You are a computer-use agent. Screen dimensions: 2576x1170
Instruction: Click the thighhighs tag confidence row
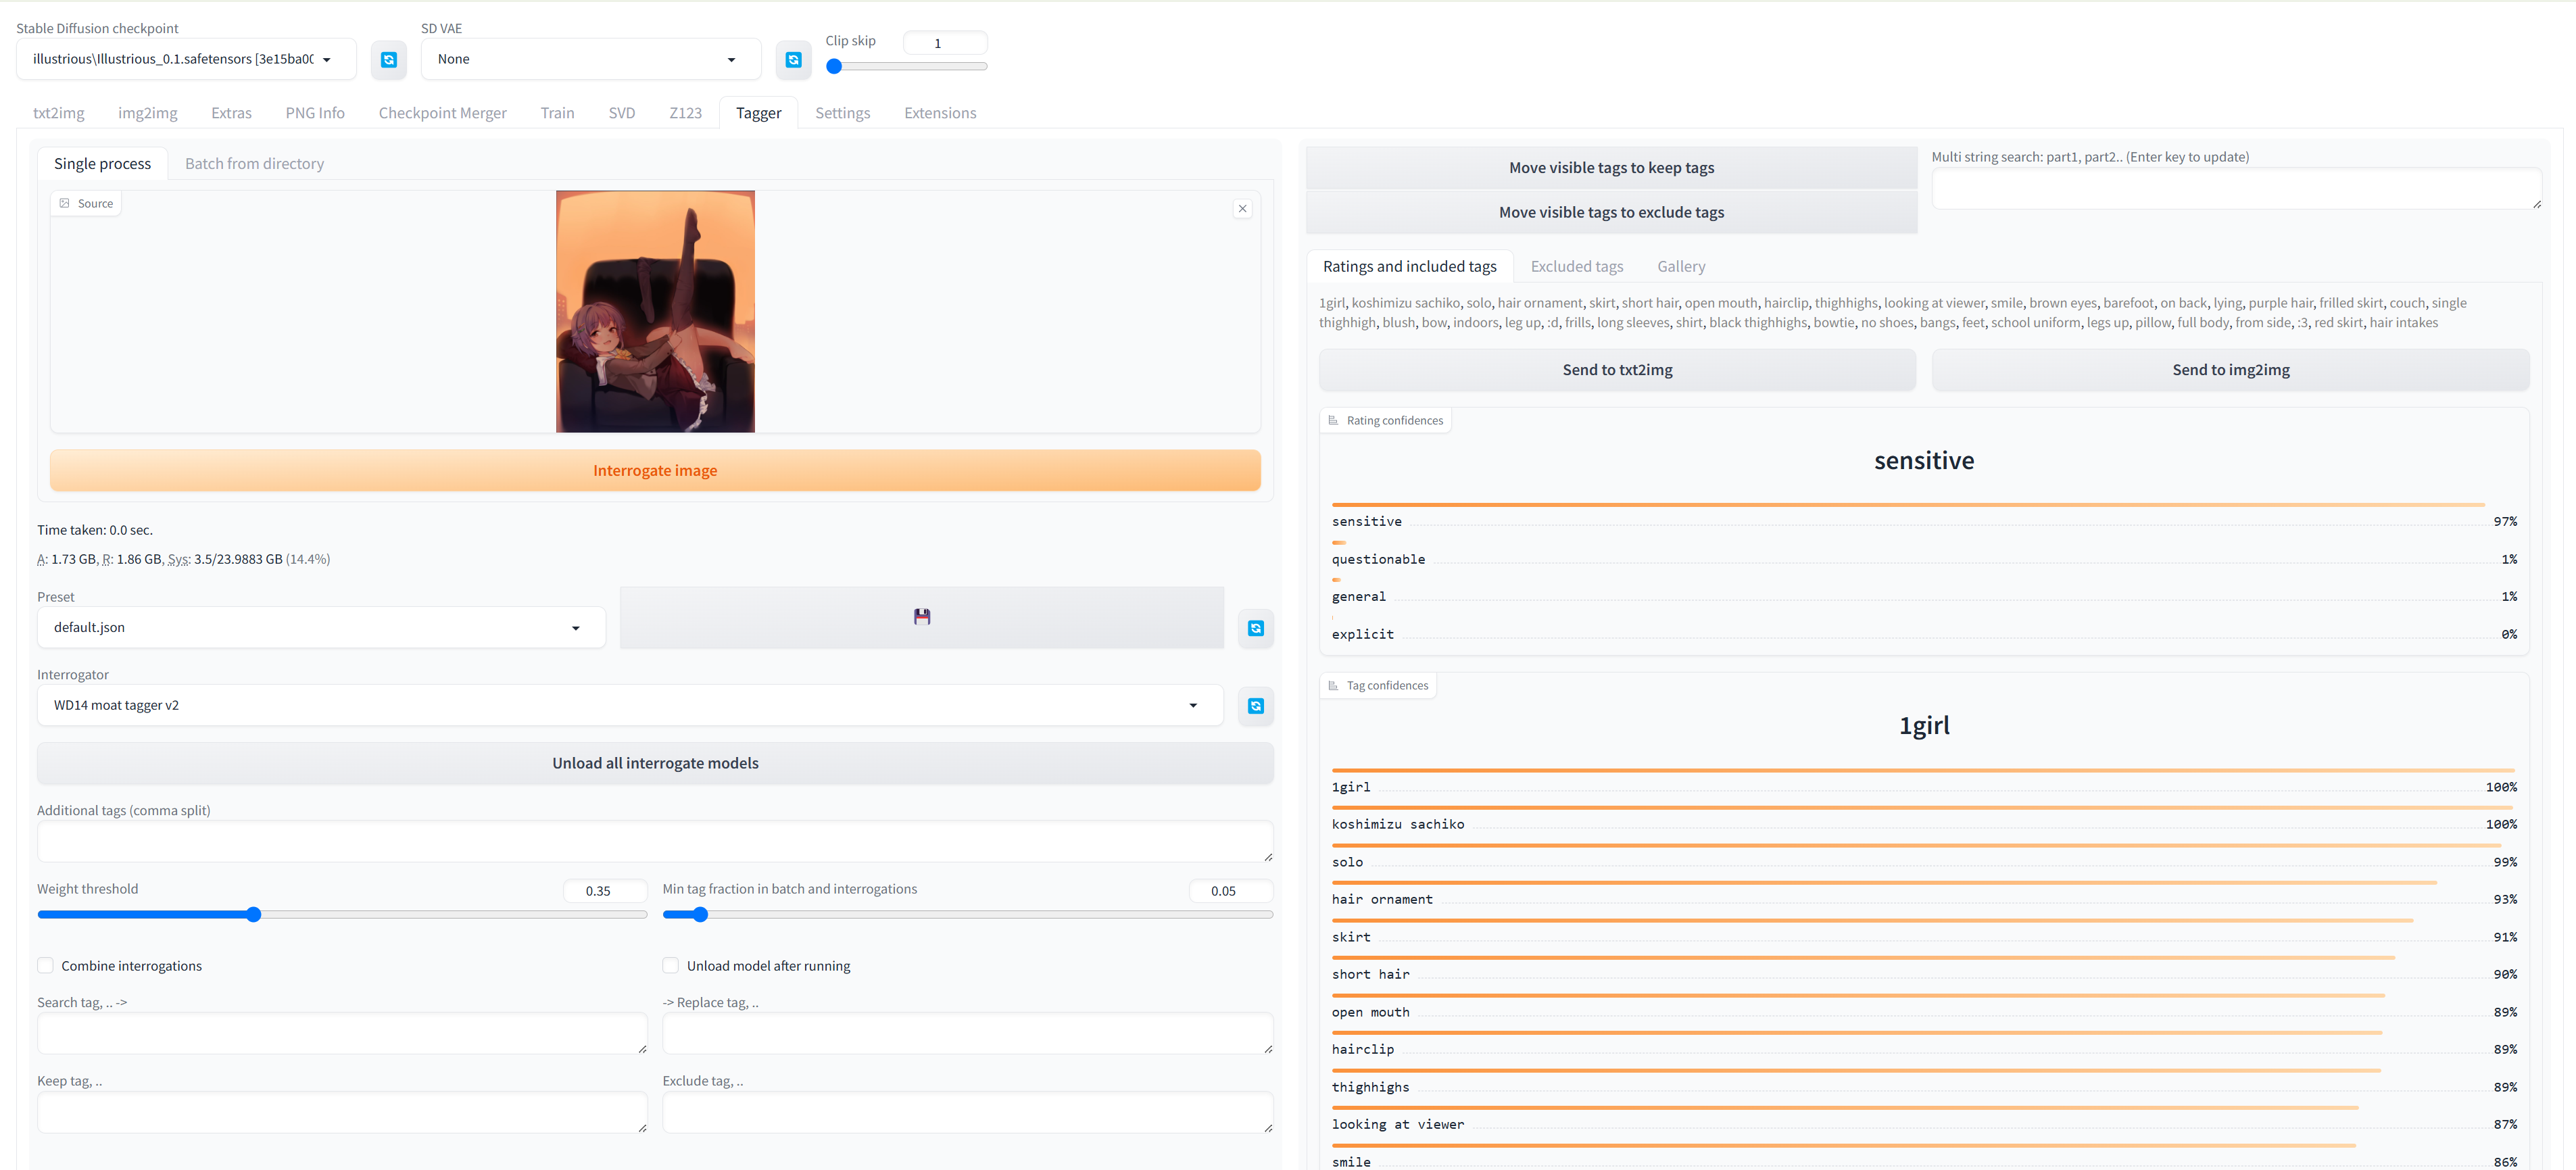pyautogui.click(x=1923, y=1082)
